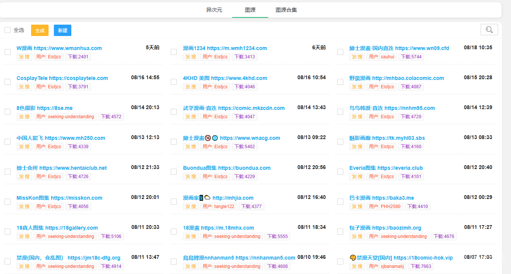Screen dimensions: 511x274
Task: Click the 下載:2401 tag
Action: tap(78, 57)
